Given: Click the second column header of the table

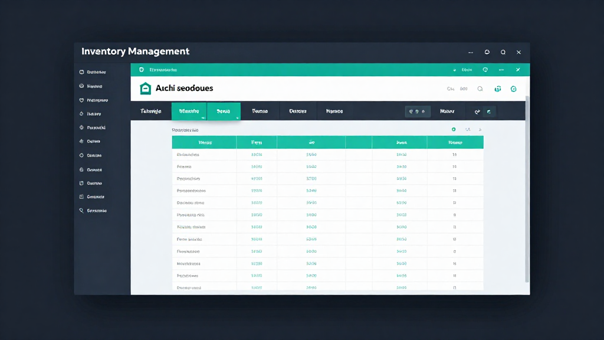Looking at the screenshot, I should 257,142.
